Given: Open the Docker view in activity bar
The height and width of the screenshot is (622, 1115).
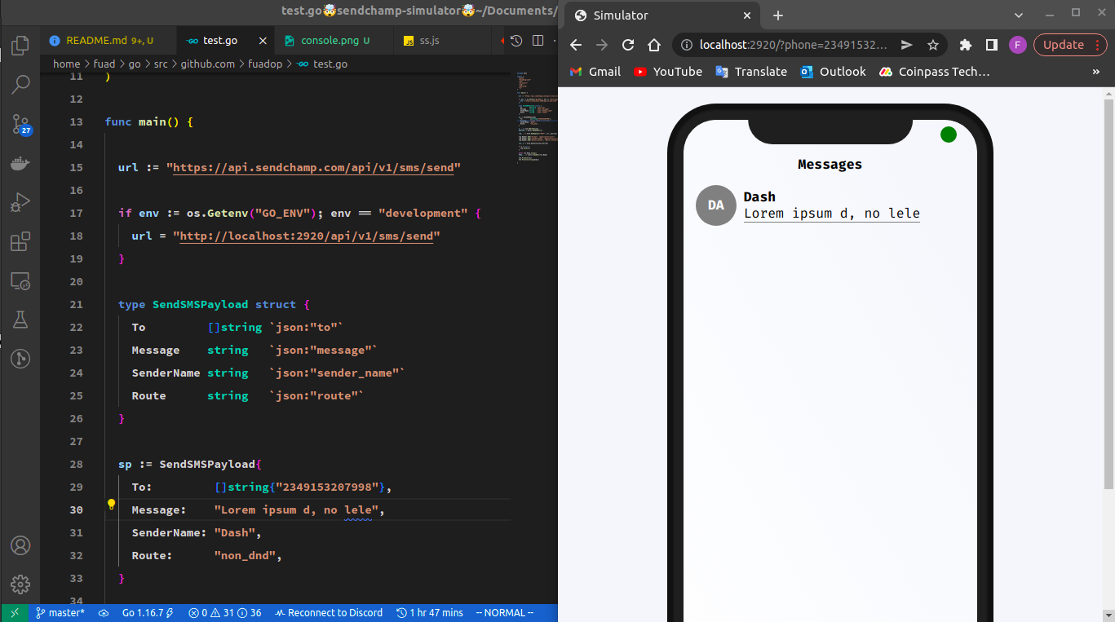Looking at the screenshot, I should pos(20,163).
